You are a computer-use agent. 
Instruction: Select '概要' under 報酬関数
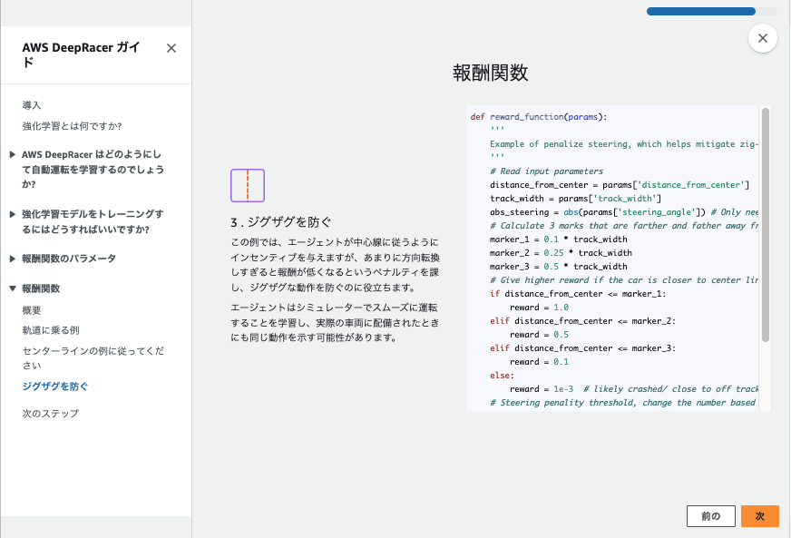[31, 310]
